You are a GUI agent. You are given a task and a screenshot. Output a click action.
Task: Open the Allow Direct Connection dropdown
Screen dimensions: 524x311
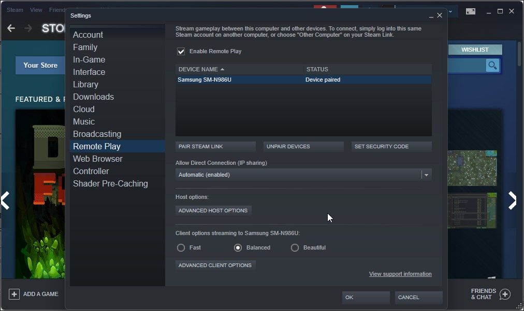(426, 175)
